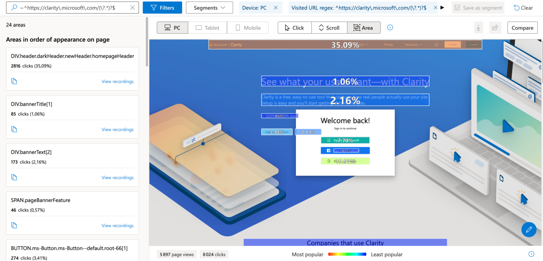Click info icon at bottom right corner
The image size is (543, 261).
pos(531,254)
